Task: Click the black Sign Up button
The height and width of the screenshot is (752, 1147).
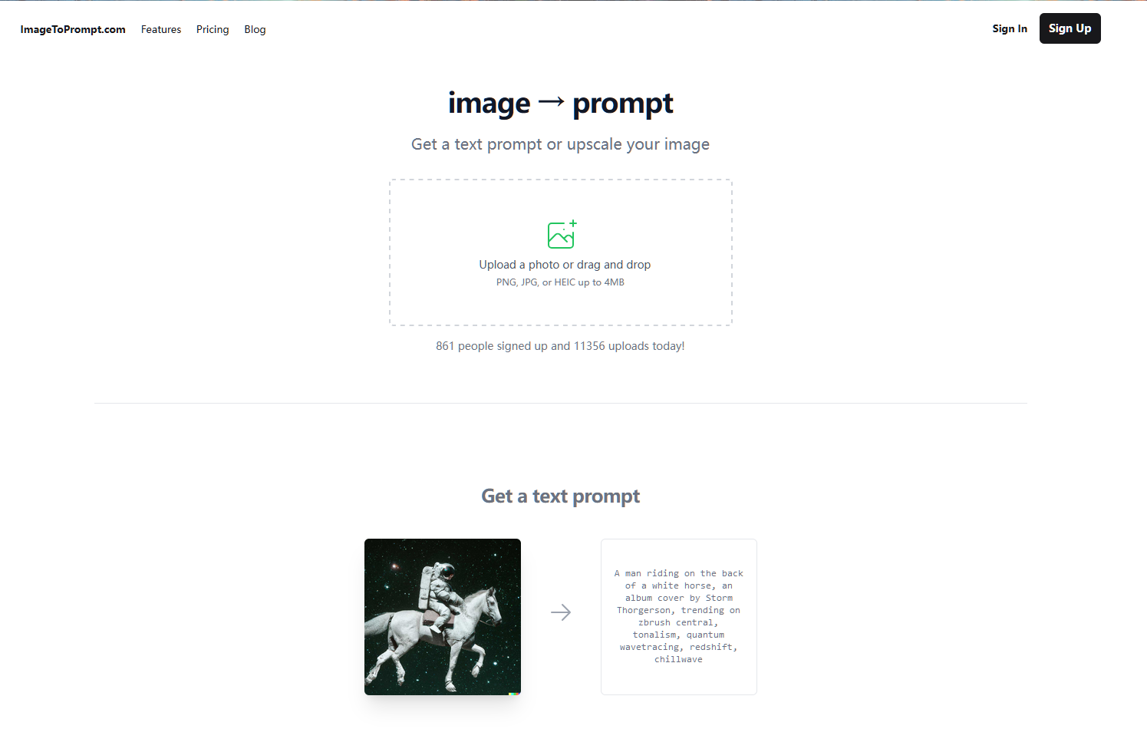Action: [x=1070, y=28]
